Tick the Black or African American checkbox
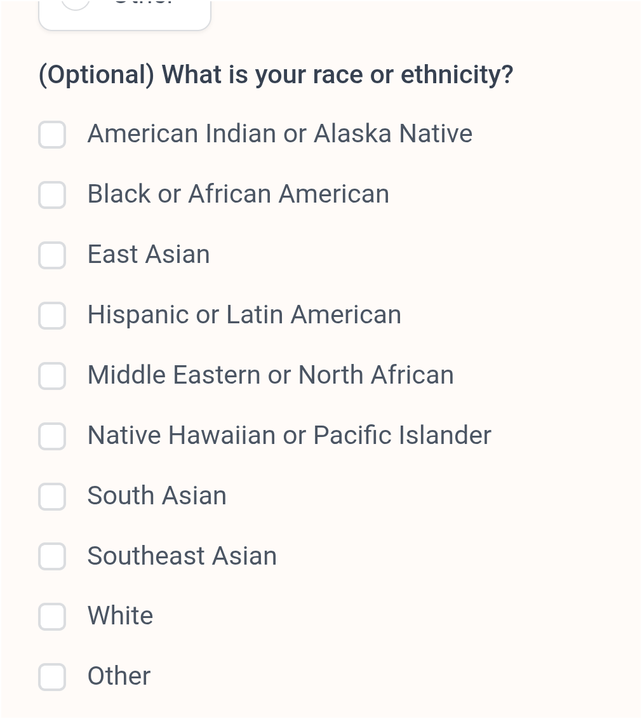Image resolution: width=642 pixels, height=719 pixels. pyautogui.click(x=52, y=195)
